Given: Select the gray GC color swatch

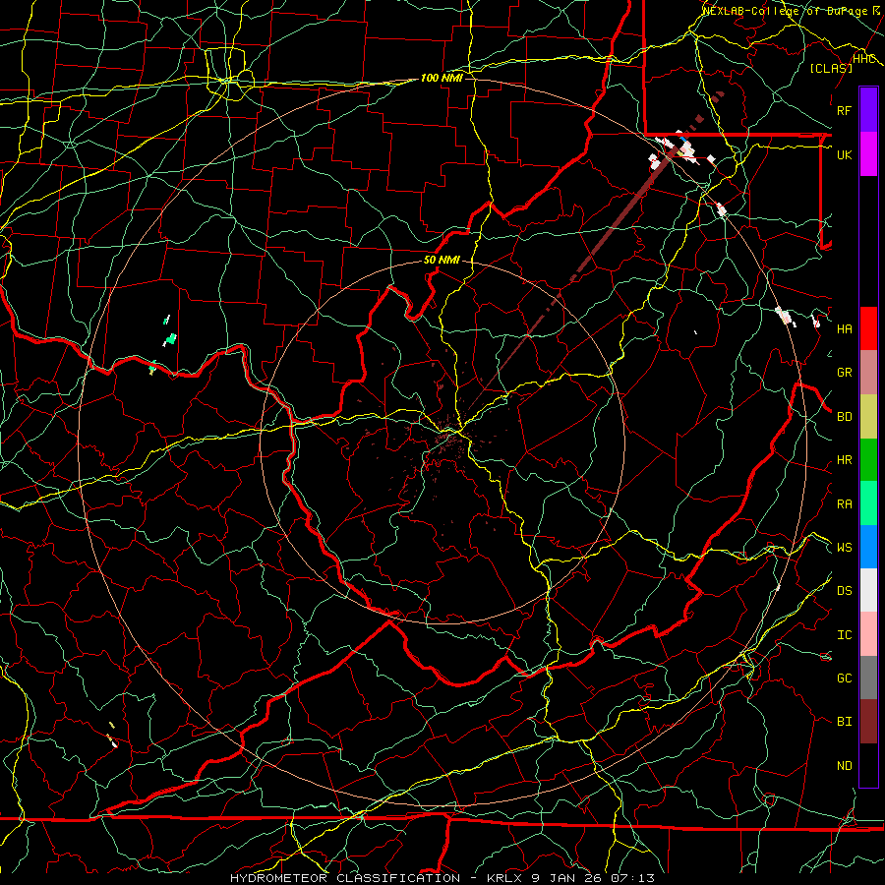Looking at the screenshot, I should [x=868, y=678].
